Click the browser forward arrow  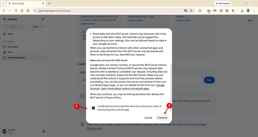point(10,11)
